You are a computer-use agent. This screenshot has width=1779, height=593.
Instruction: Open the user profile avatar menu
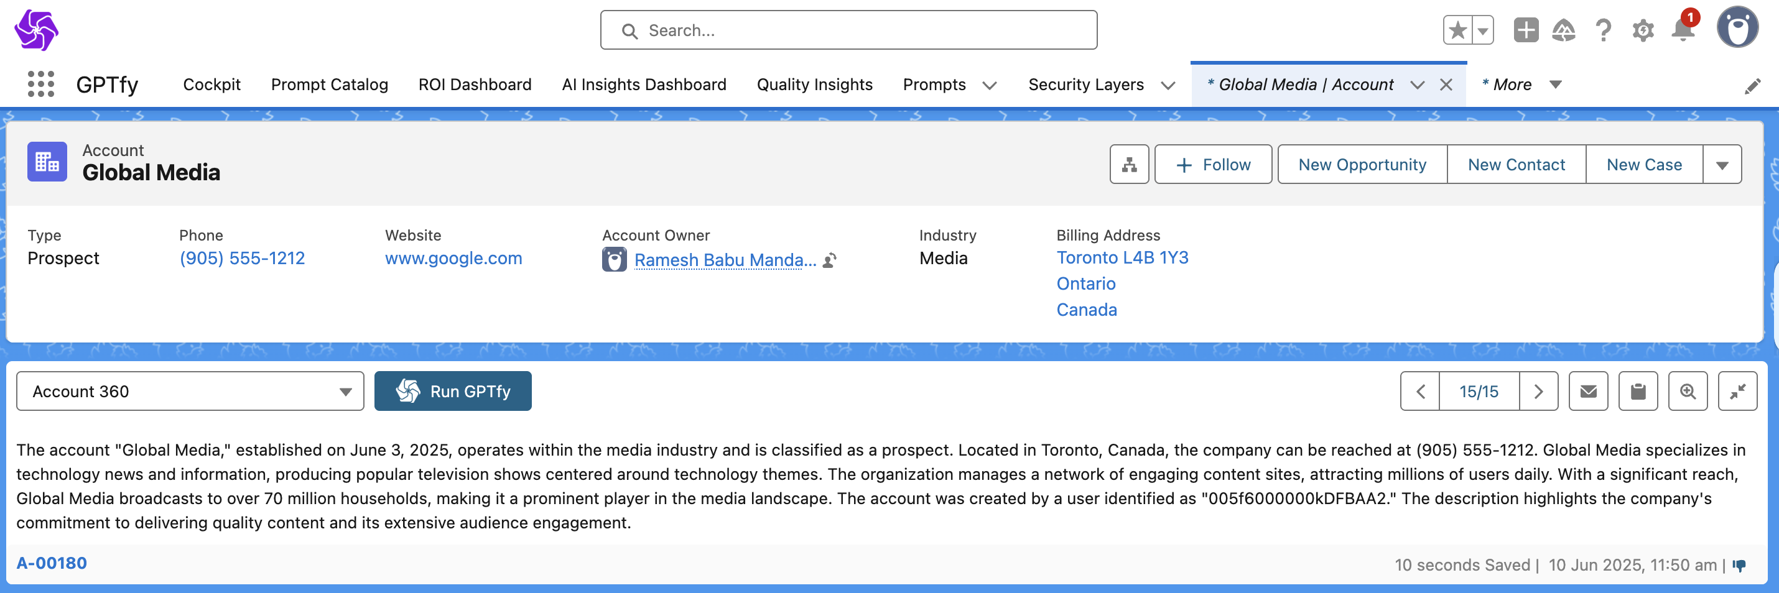click(1737, 27)
